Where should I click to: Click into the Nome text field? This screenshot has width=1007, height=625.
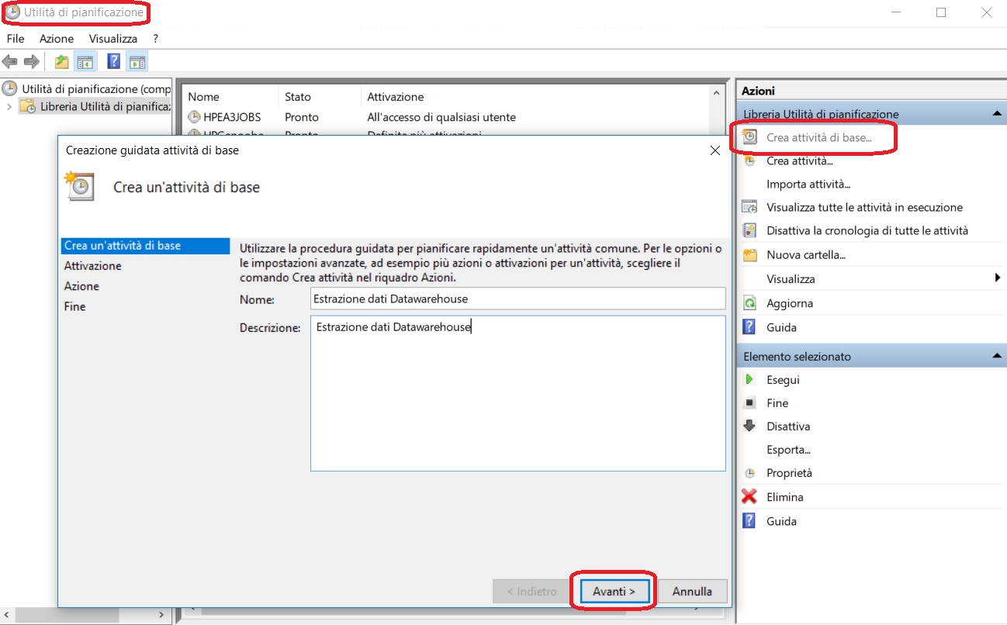pos(517,299)
